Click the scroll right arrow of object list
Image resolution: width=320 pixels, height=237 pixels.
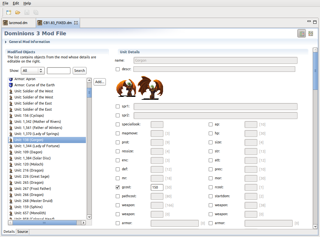pos(83,223)
